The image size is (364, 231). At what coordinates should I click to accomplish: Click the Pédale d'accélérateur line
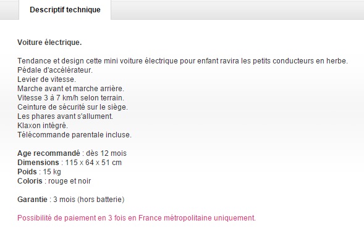pyautogui.click(x=55, y=70)
